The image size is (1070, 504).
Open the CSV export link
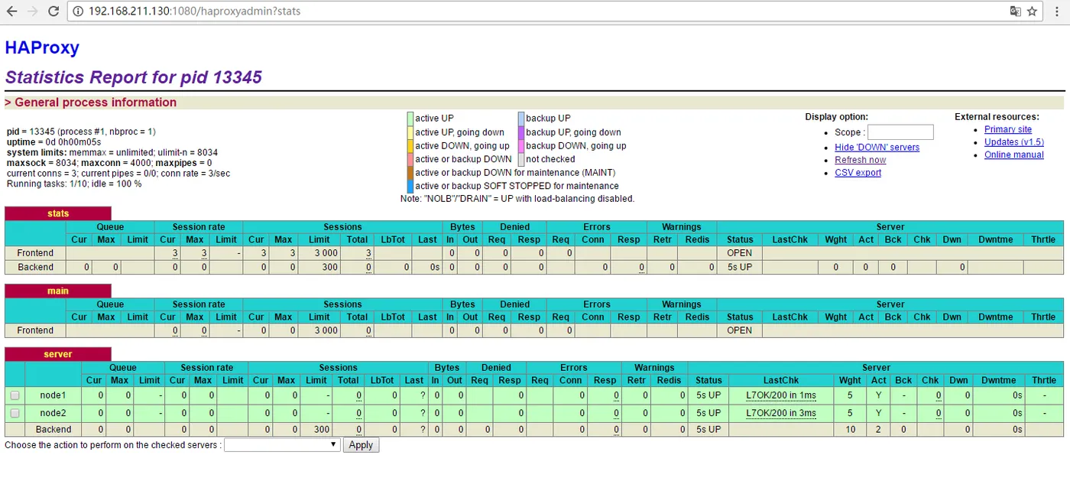pyautogui.click(x=858, y=173)
